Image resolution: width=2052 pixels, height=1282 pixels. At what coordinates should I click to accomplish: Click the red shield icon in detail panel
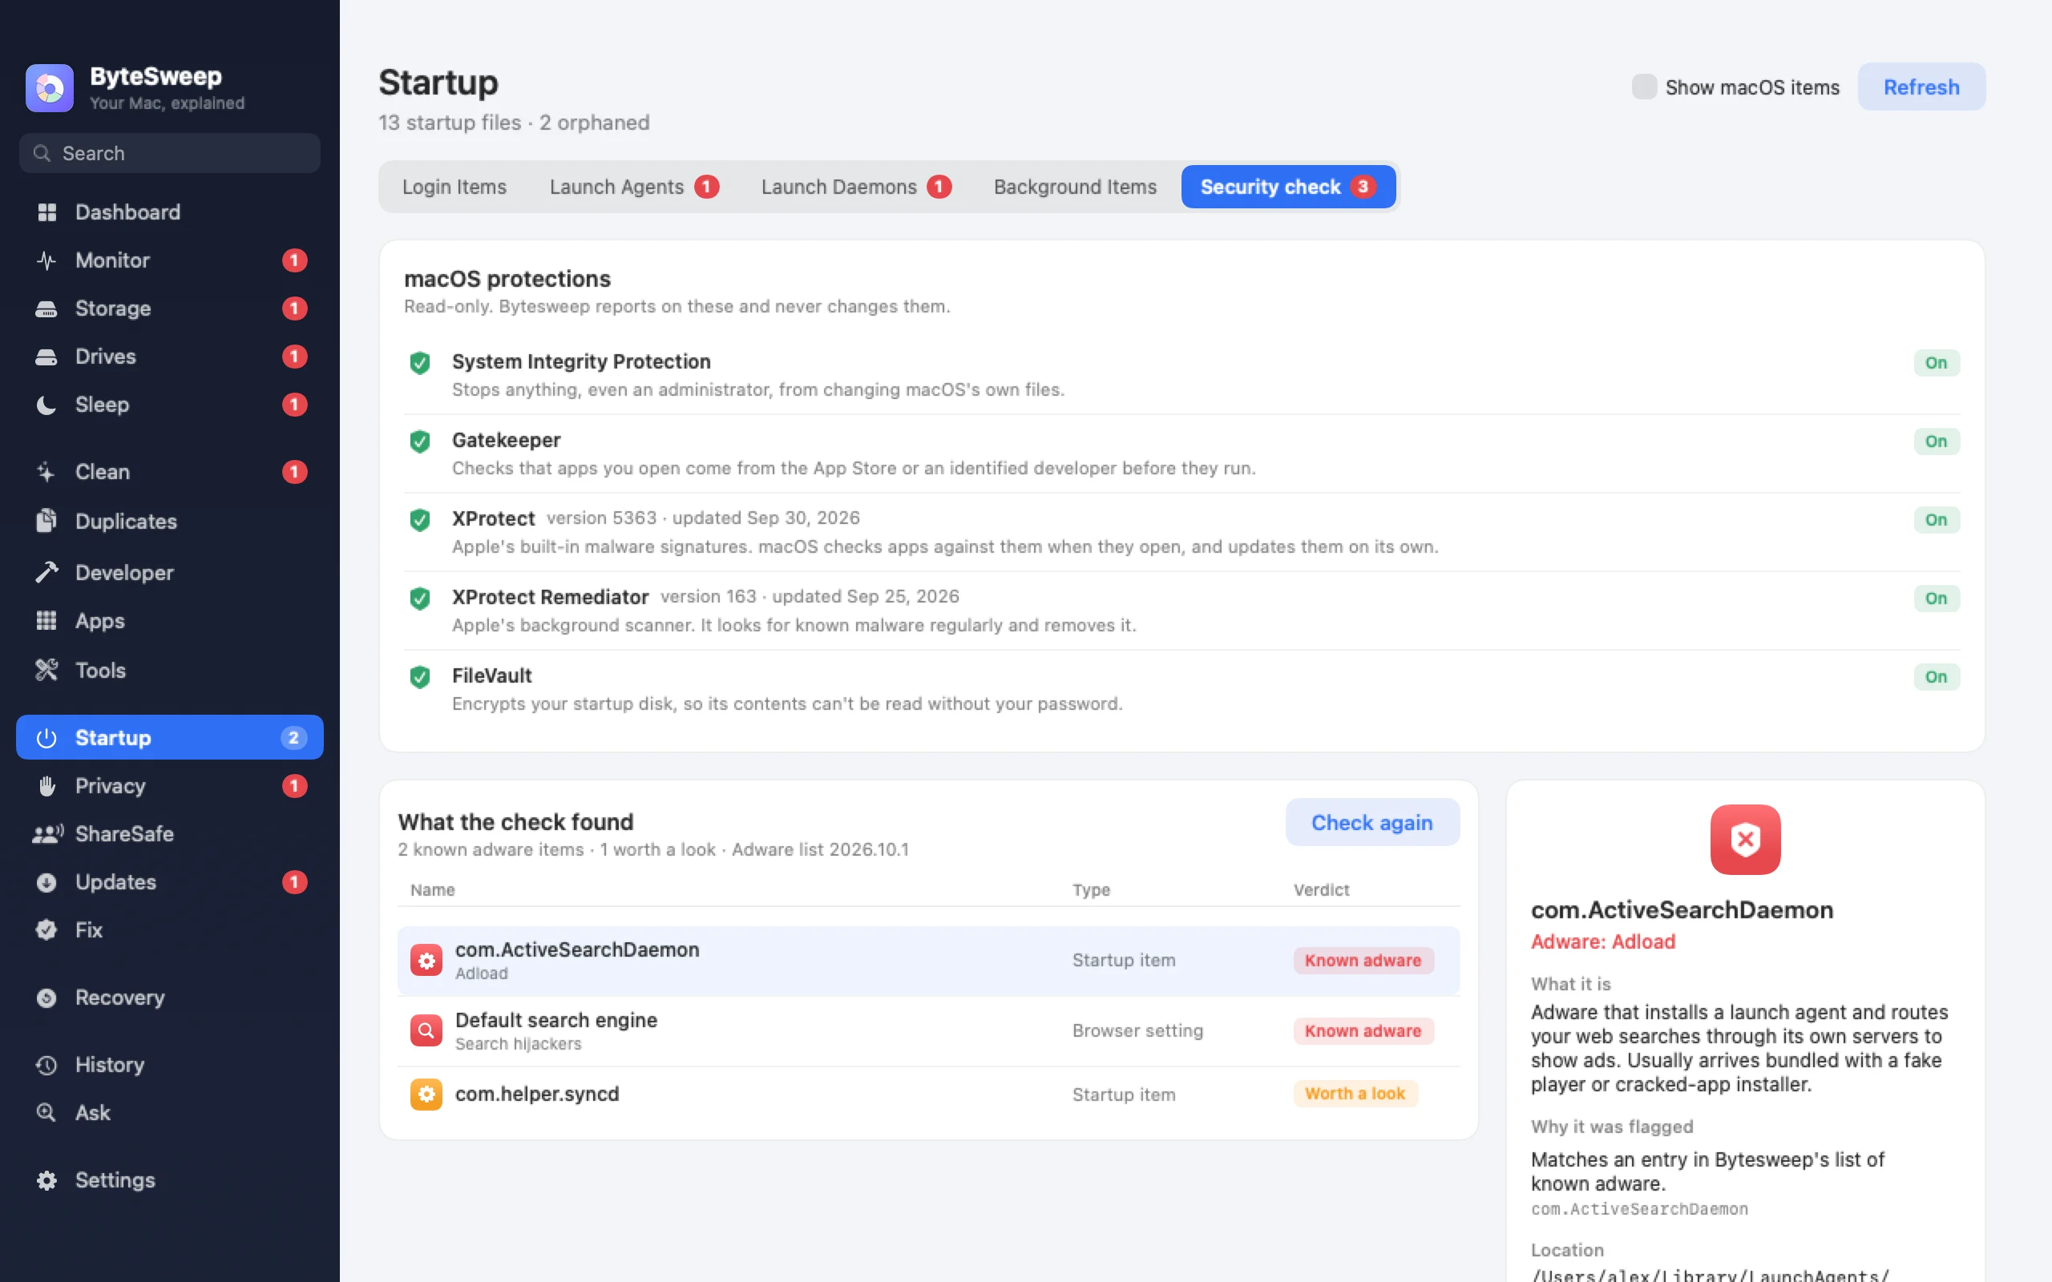tap(1745, 840)
